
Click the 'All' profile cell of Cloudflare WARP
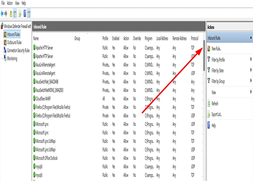click(104, 98)
